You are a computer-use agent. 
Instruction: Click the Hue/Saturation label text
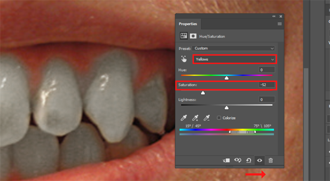point(212,36)
